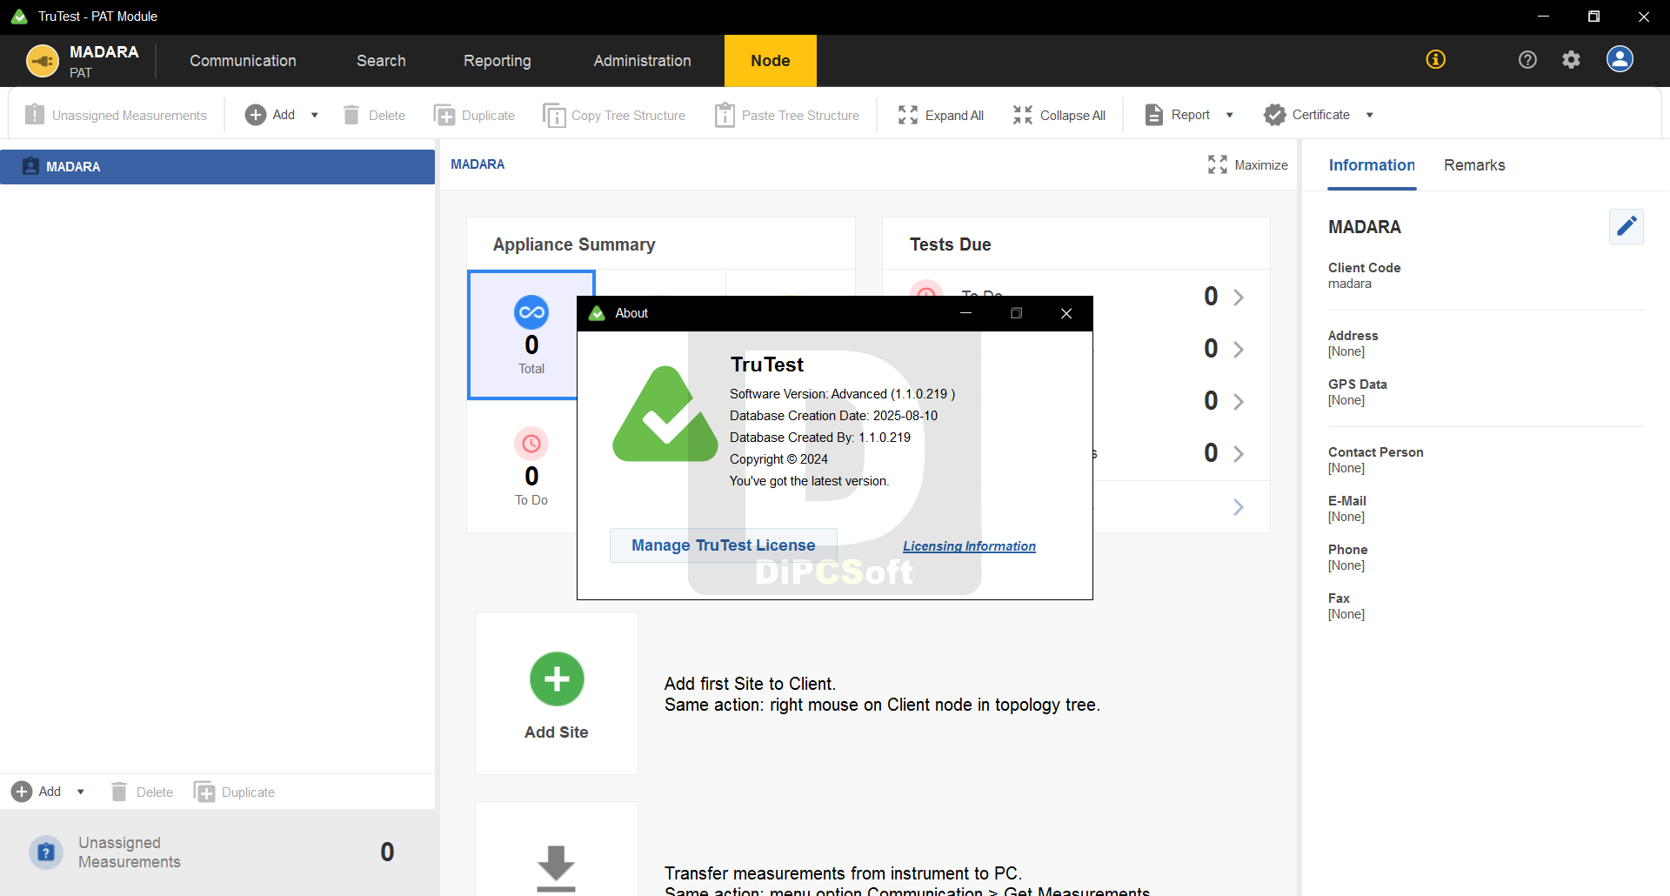This screenshot has width=1670, height=896.
Task: Expand the top toolbar Add dropdown arrow
Action: pyautogui.click(x=315, y=115)
